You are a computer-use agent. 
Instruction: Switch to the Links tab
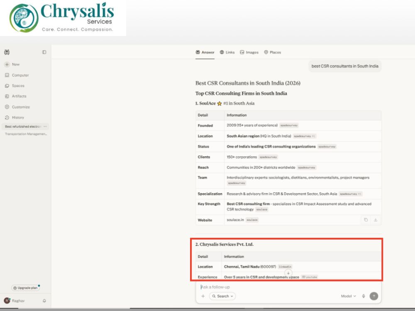[x=227, y=52]
